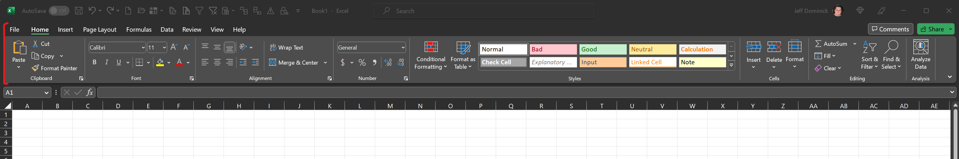This screenshot has height=159, width=959.
Task: Click the Format Painter brush
Action: pyautogui.click(x=35, y=68)
